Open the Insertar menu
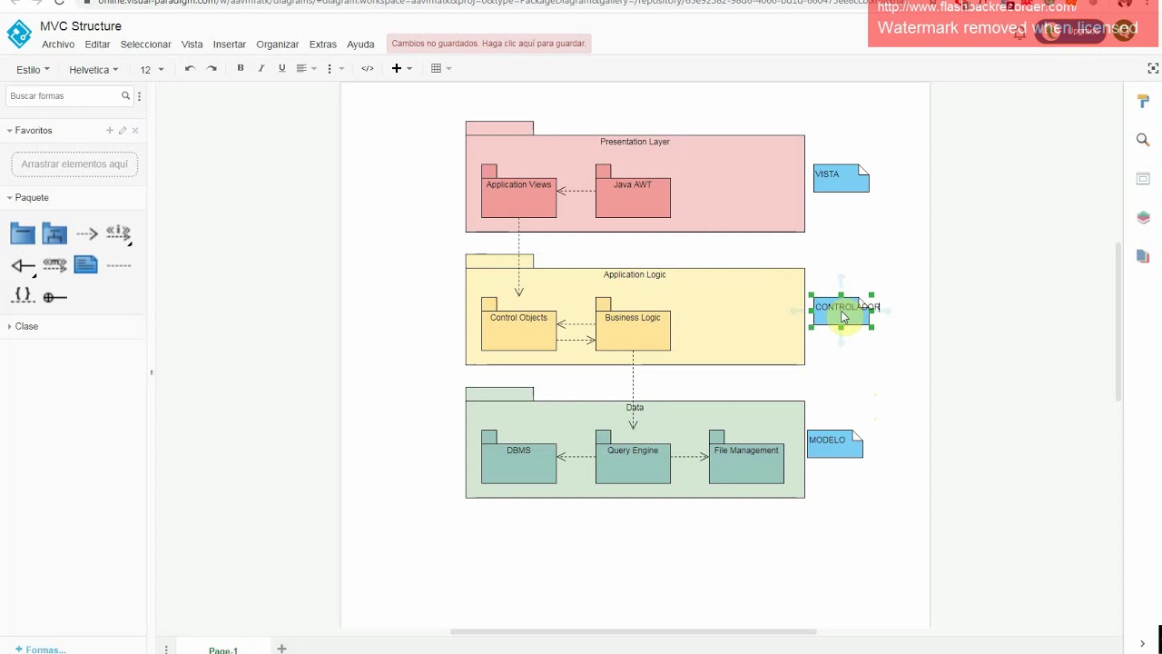 (229, 45)
